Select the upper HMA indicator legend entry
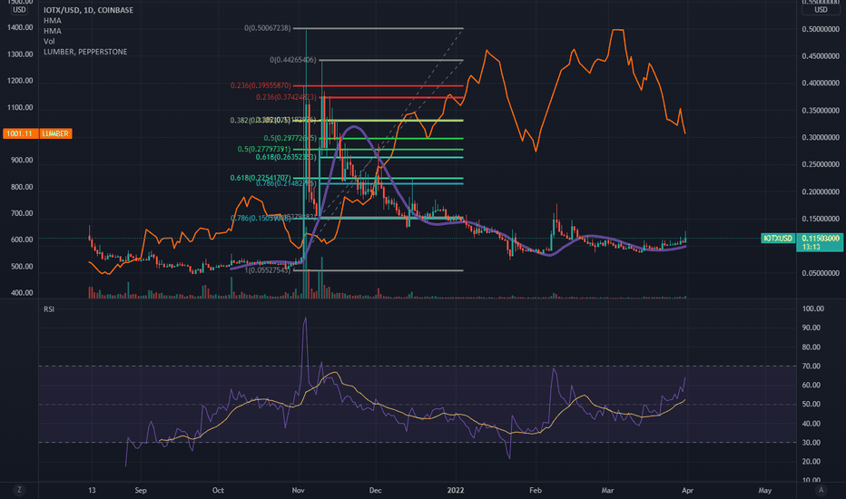This screenshot has width=846, height=499. (53, 21)
